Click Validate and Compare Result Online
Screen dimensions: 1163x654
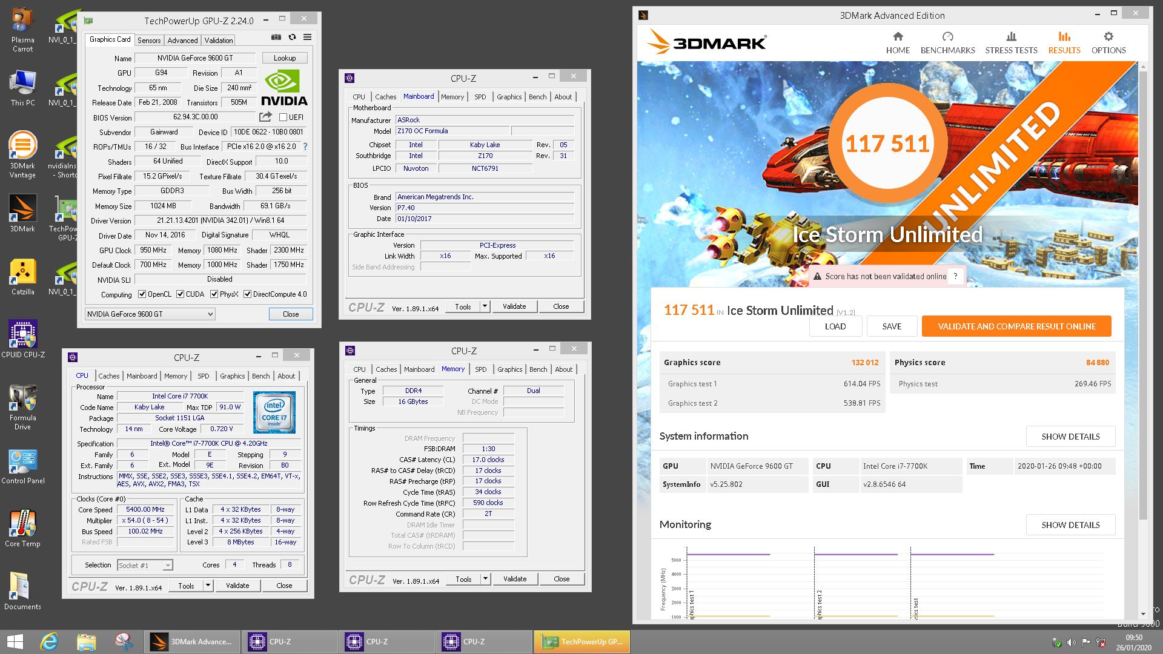(1016, 326)
